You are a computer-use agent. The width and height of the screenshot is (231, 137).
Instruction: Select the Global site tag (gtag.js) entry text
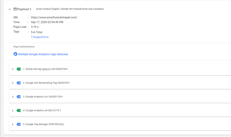(46, 69)
